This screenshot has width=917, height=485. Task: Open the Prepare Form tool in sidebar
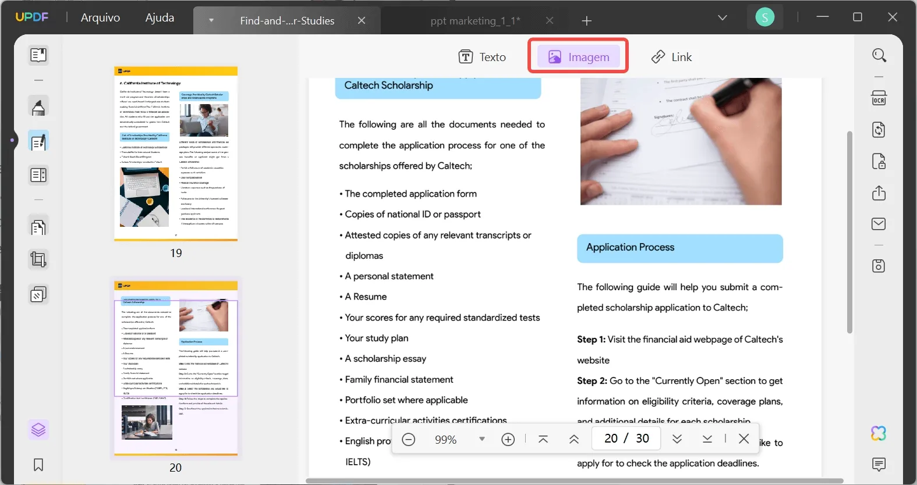tap(38, 175)
